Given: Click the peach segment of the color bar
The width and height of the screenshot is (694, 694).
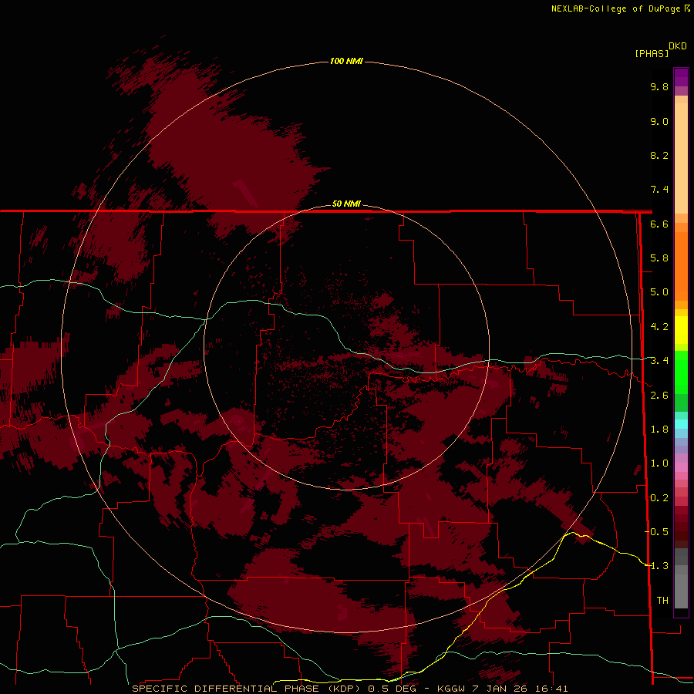Looking at the screenshot, I should click(681, 155).
